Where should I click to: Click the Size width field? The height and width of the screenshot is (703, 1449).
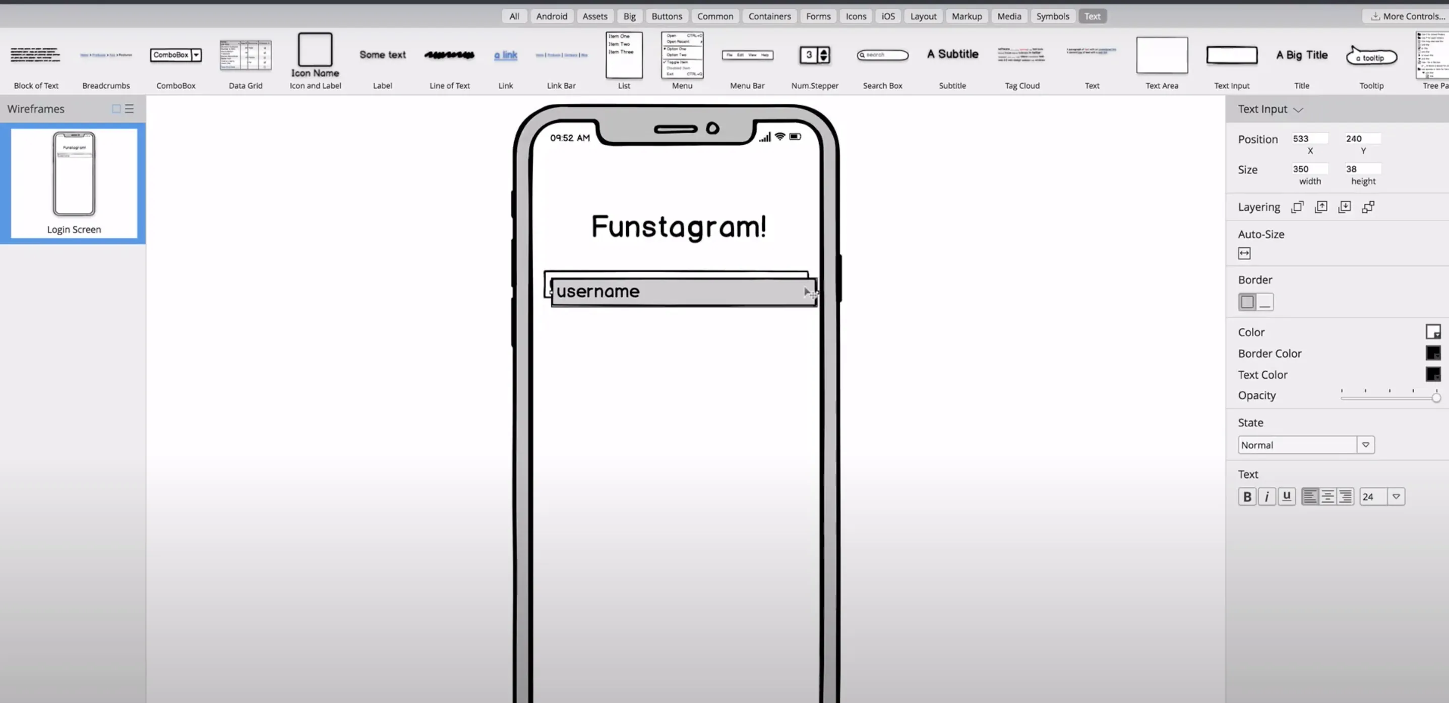(1309, 169)
